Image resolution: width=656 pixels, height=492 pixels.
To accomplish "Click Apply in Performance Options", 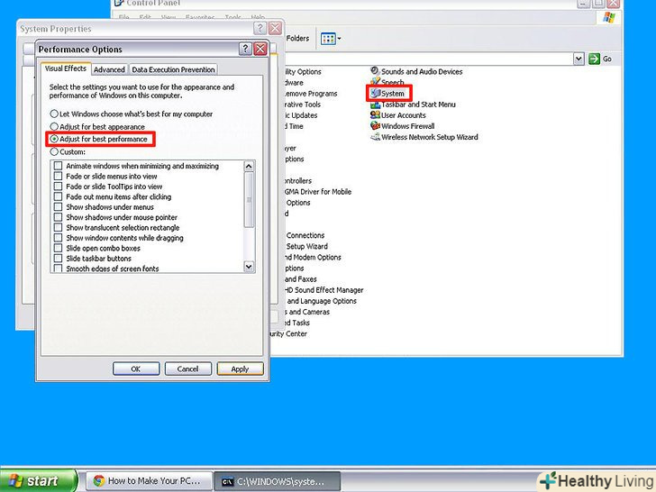I will pos(240,369).
